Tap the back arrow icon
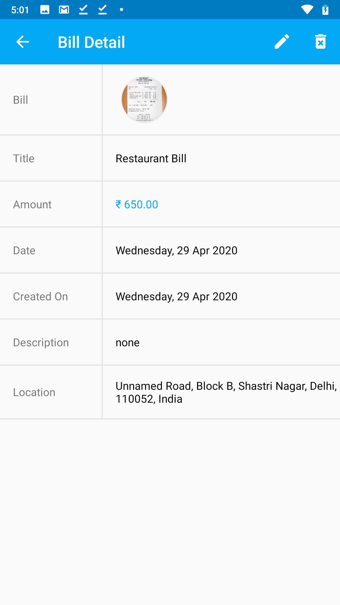 pos(23,42)
